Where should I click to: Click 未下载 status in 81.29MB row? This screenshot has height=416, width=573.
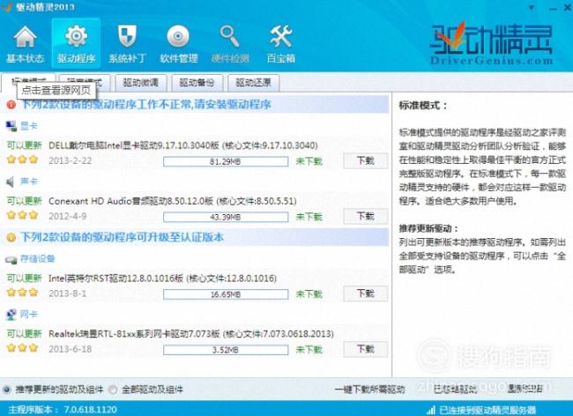[309, 161]
